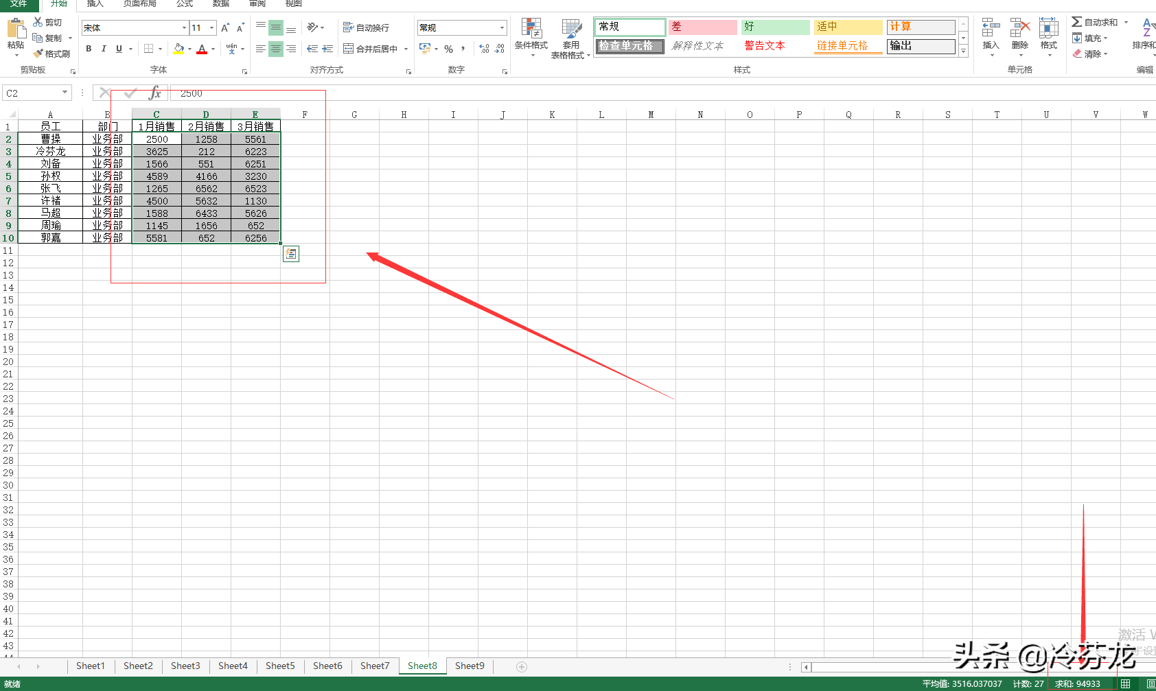Screen dimensions: 1156x691
Task: Apply percent style (%)
Action: tap(449, 49)
